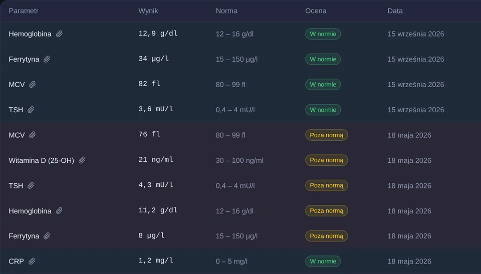
Task: Open the CRP attachment icon
Action: [32, 261]
